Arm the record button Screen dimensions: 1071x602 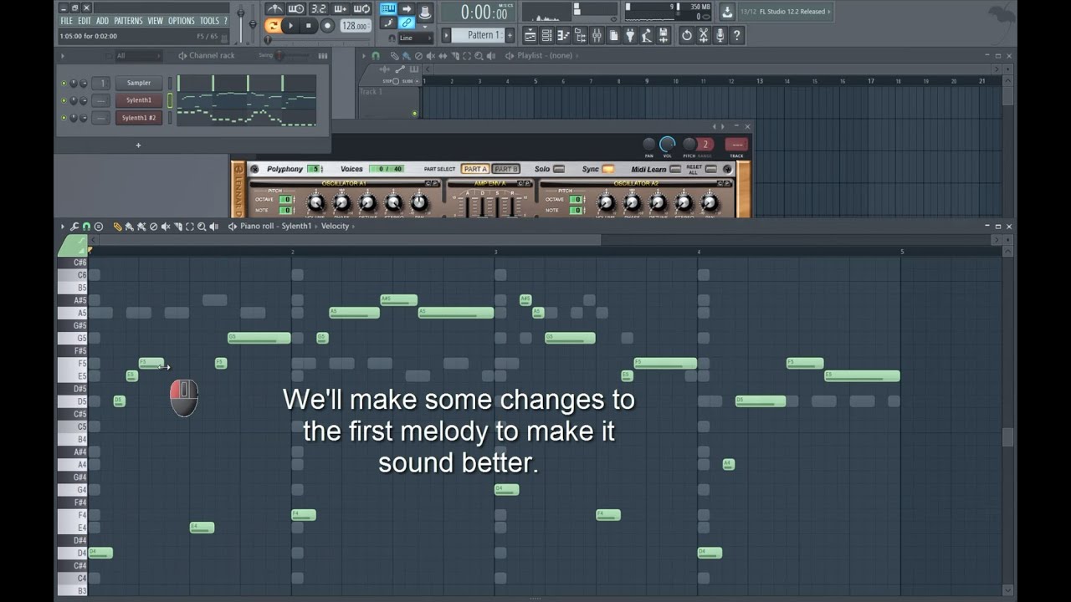point(328,26)
